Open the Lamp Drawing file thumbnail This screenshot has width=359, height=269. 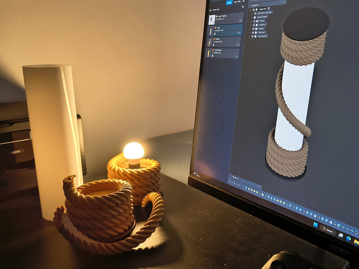point(212,20)
